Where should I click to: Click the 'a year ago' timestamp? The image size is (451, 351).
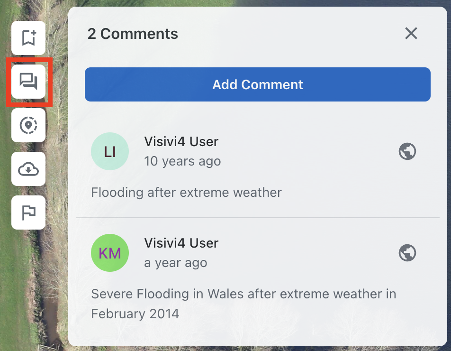pyautogui.click(x=176, y=263)
